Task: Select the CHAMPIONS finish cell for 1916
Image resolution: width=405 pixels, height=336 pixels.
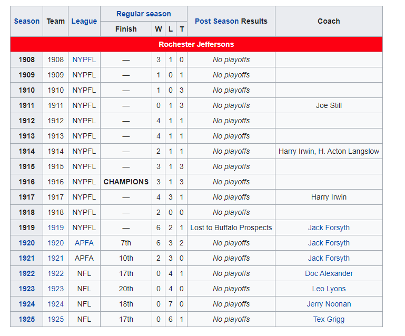Action: tap(126, 182)
